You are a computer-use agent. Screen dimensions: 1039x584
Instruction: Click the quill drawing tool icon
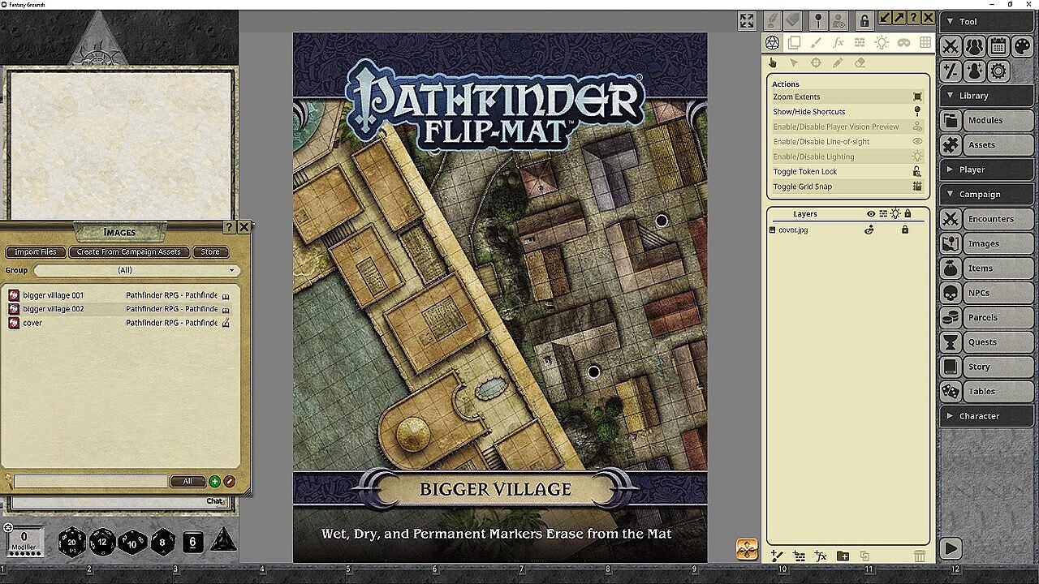(x=772, y=20)
